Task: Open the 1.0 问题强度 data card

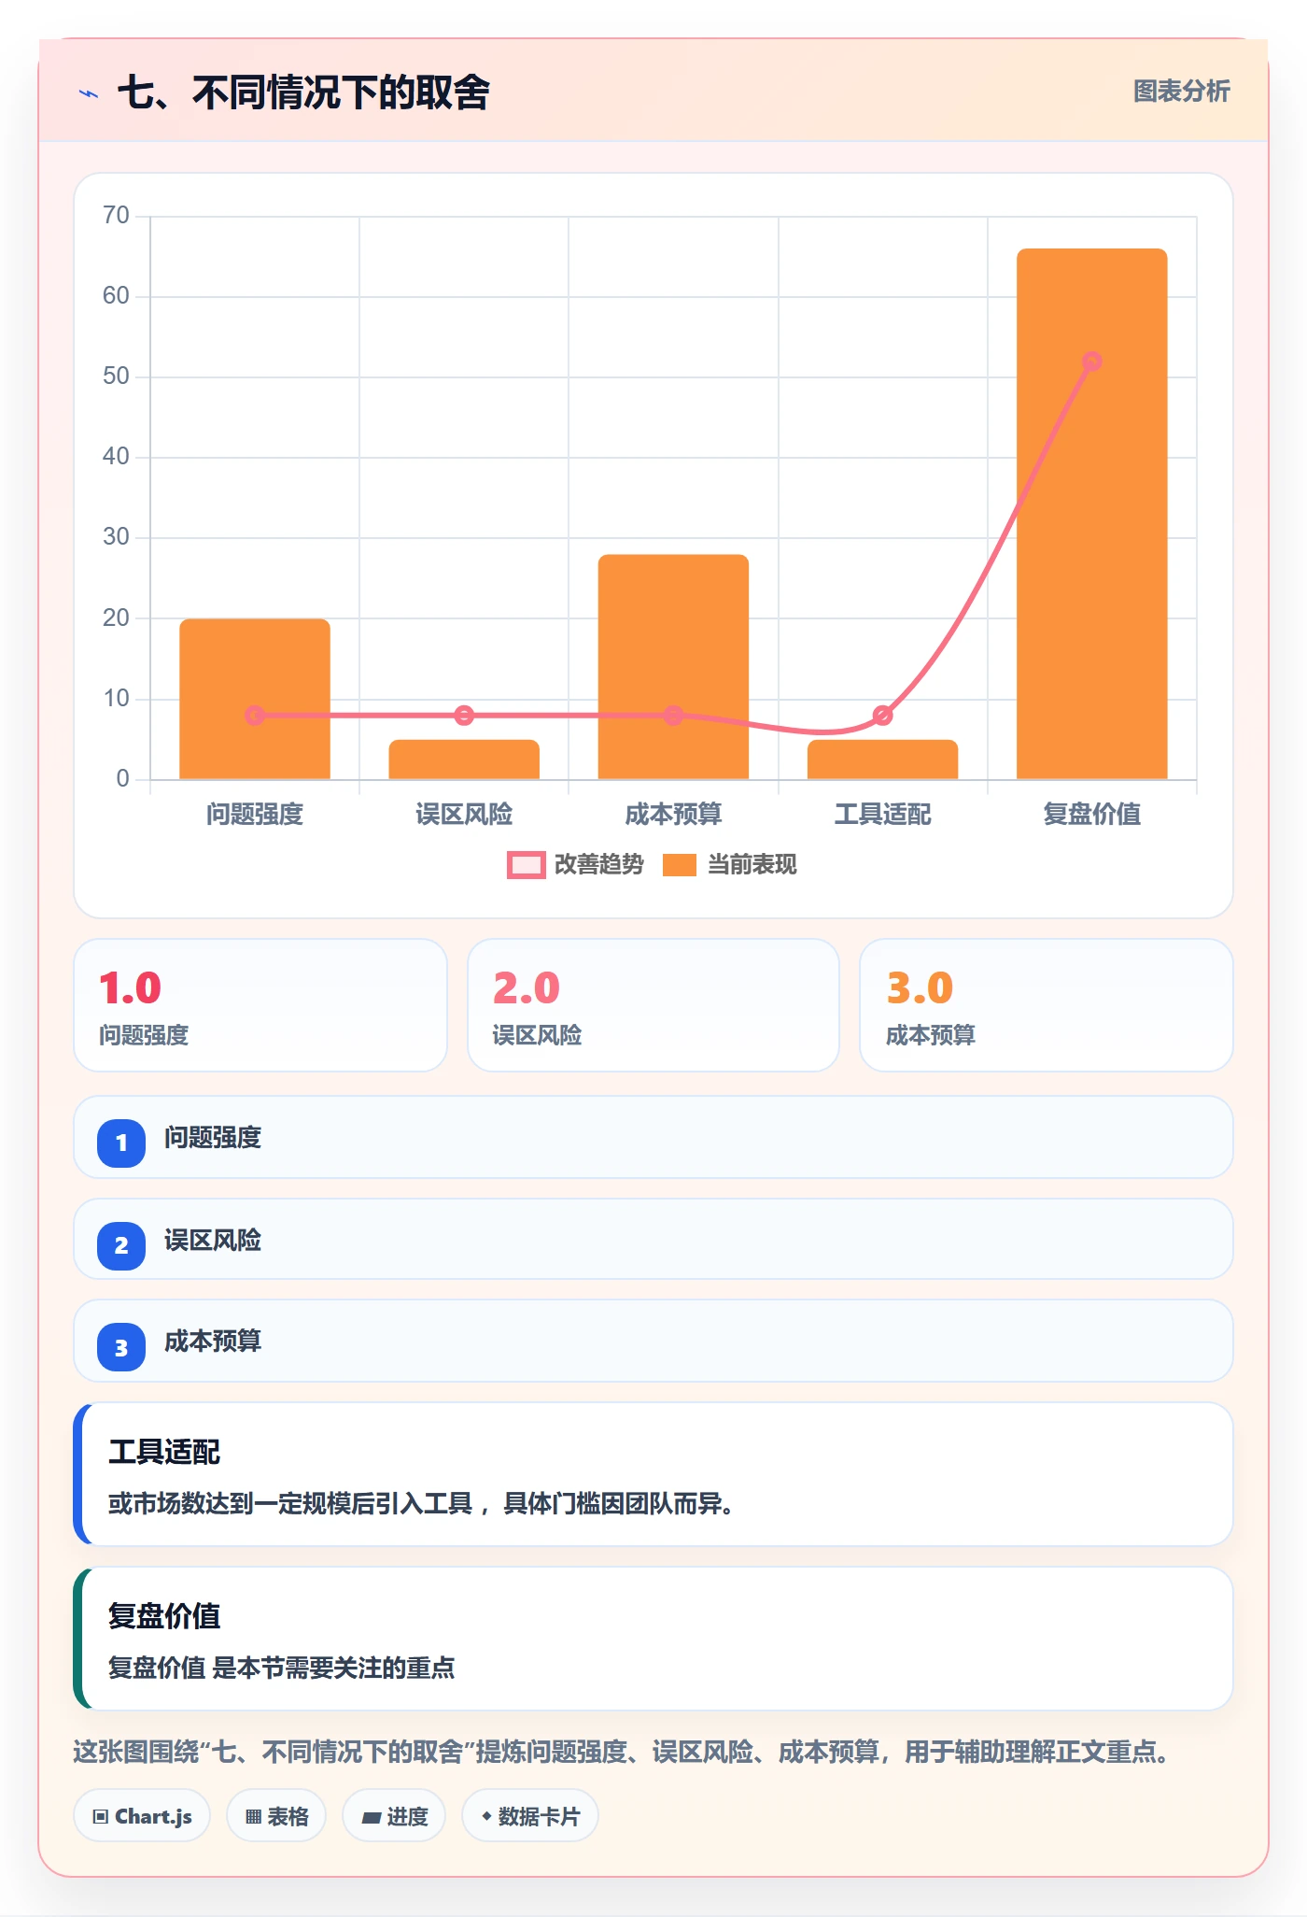Action: [260, 1005]
